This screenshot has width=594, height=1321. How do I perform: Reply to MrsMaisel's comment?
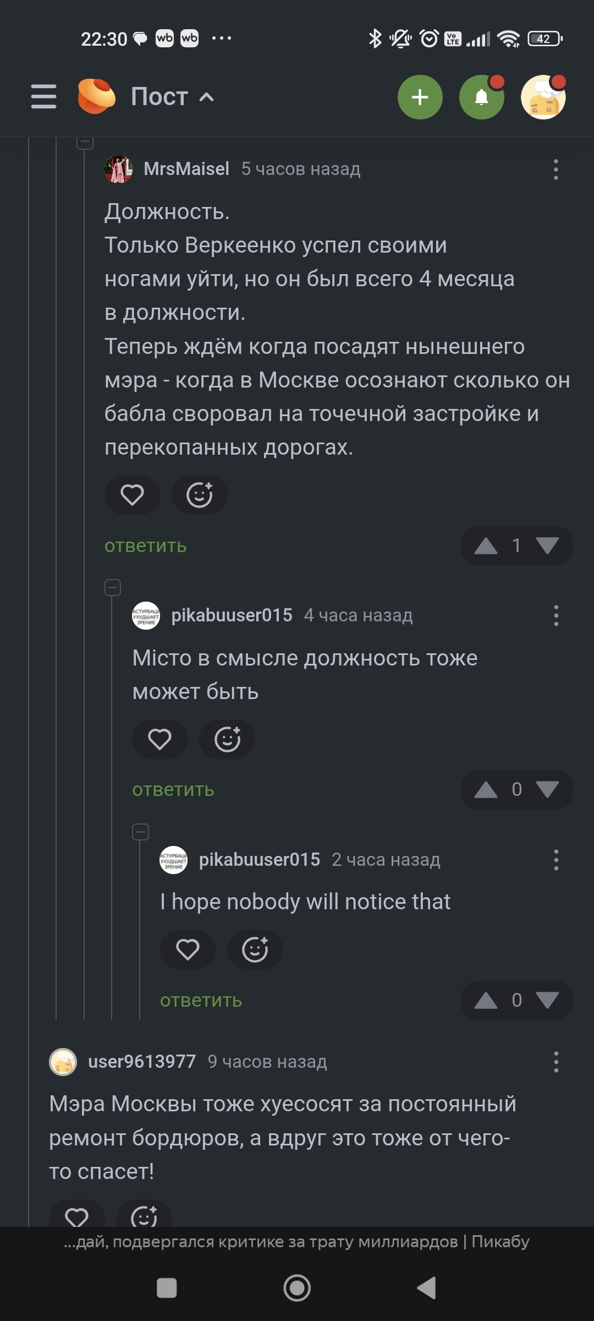(x=146, y=546)
